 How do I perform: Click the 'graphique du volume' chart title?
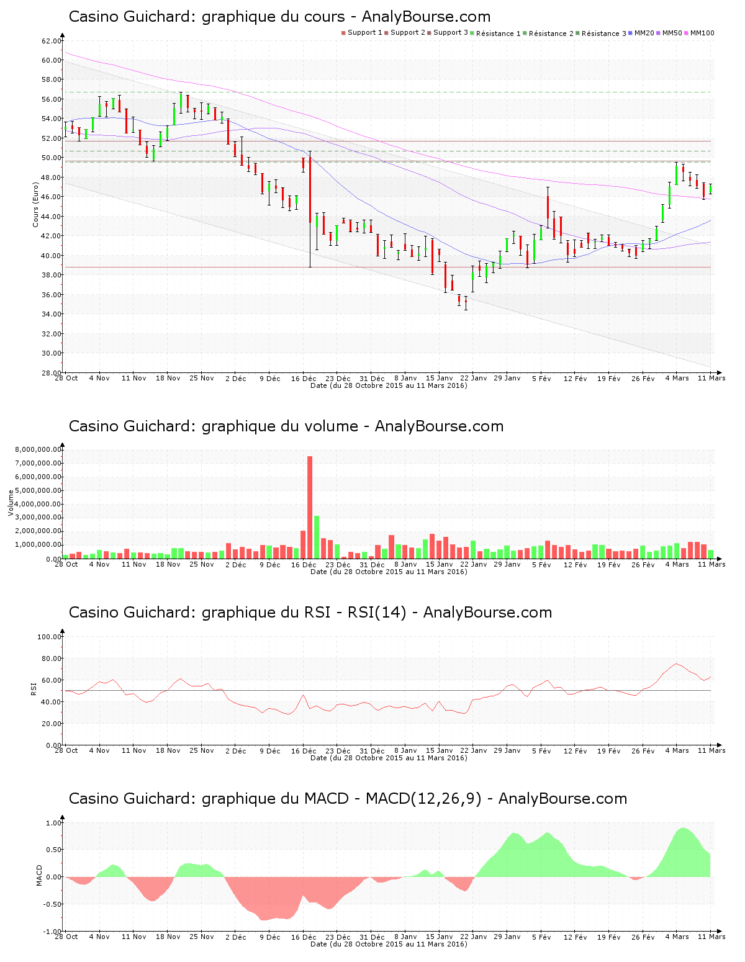click(286, 426)
